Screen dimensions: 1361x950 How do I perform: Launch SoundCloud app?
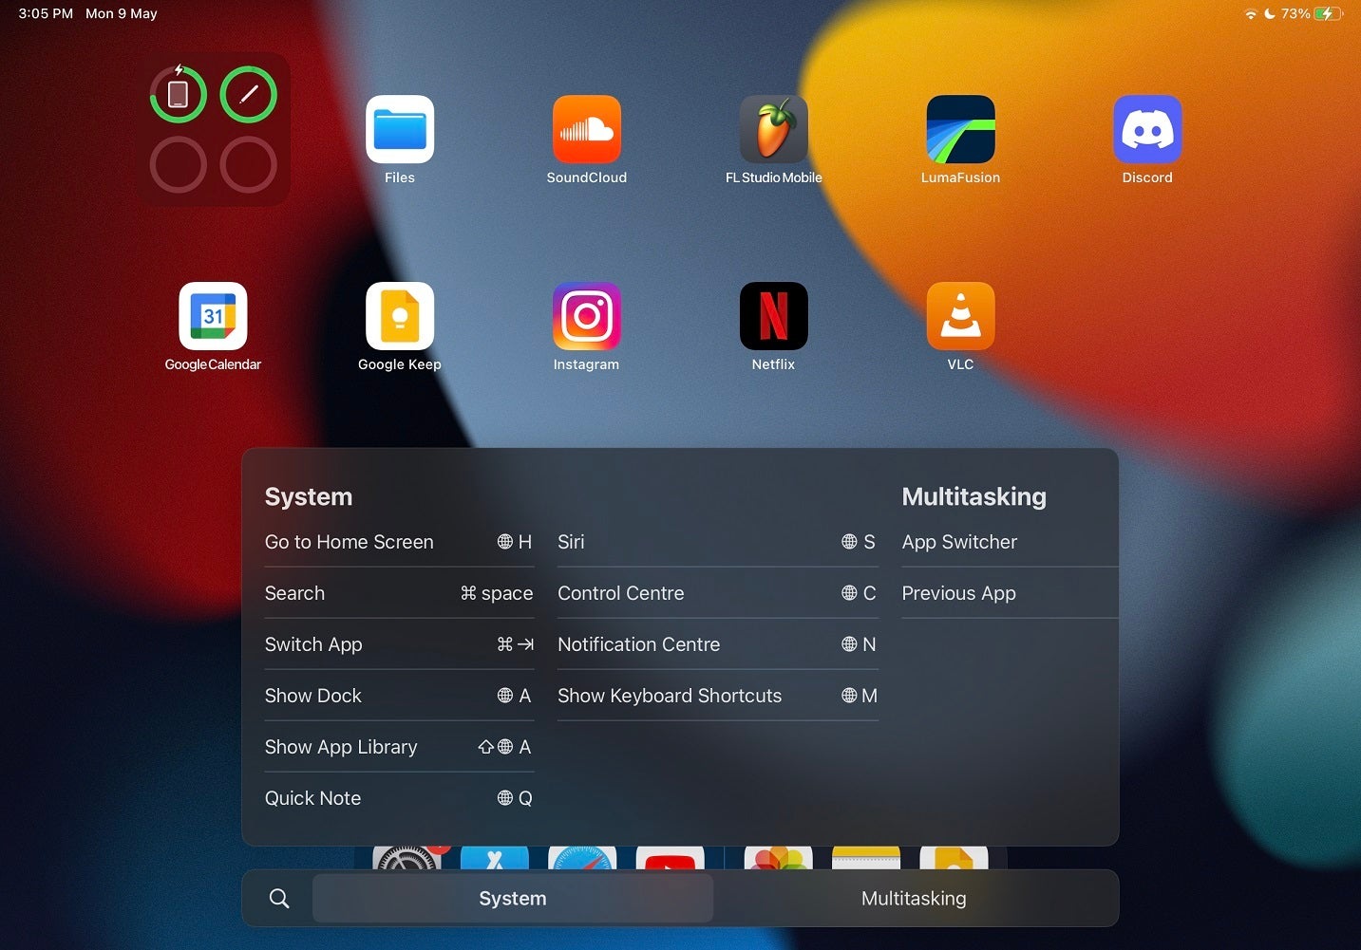coord(587,129)
